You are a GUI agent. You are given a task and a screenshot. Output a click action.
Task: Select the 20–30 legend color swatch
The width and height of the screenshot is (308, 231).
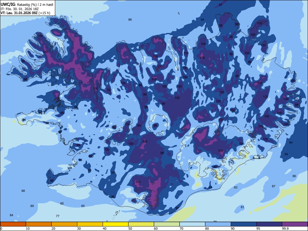point(64,224)
